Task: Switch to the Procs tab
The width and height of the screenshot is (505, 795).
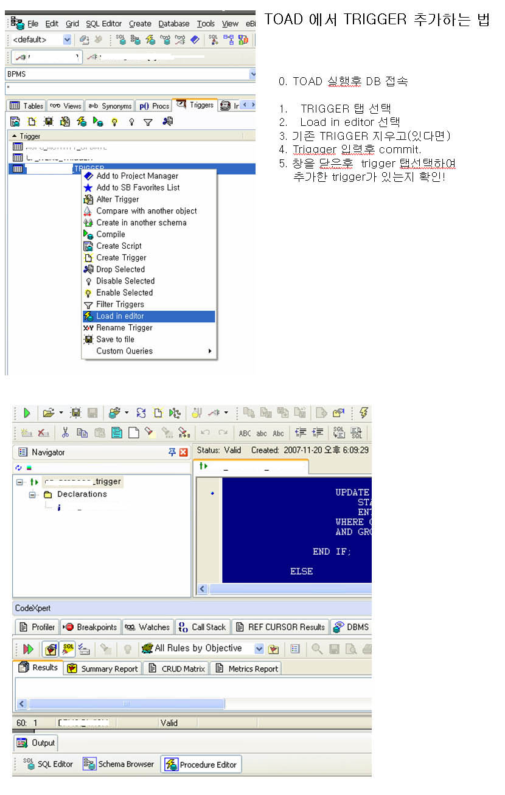Action: 153,106
